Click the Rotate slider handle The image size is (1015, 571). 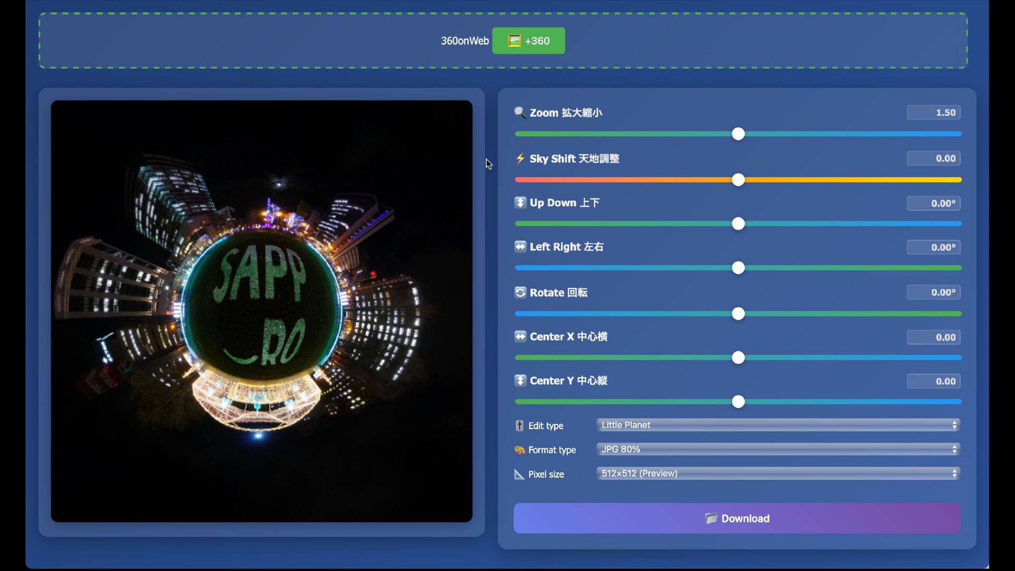[x=739, y=314]
